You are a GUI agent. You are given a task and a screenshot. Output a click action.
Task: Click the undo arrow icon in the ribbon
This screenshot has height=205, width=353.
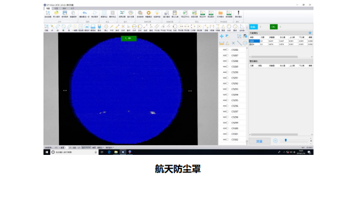coord(85,13)
